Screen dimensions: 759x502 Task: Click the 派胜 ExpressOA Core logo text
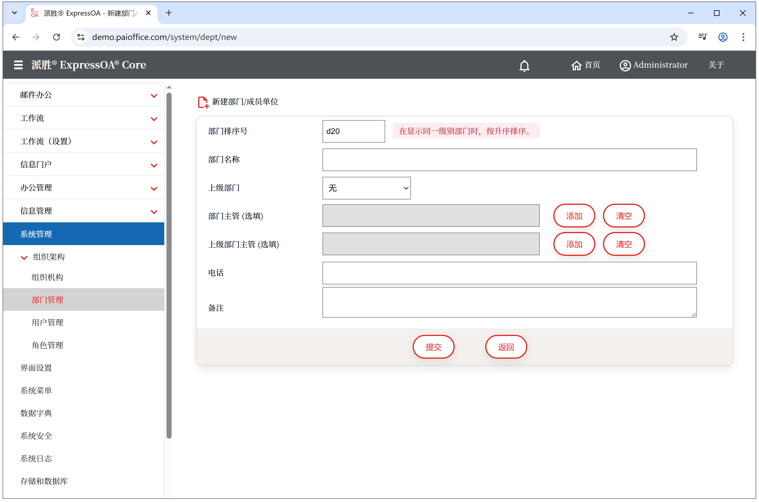[88, 65]
